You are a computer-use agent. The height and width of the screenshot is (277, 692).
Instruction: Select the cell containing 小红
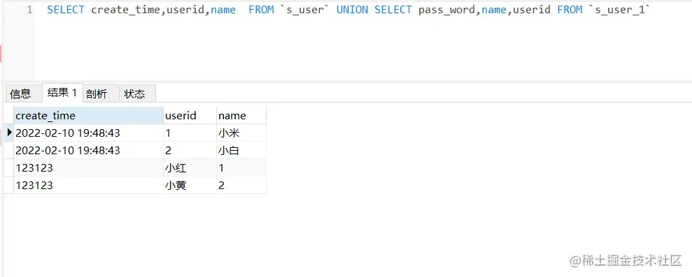[x=190, y=167]
